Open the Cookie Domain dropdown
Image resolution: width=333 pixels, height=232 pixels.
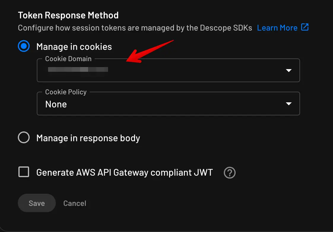168,70
